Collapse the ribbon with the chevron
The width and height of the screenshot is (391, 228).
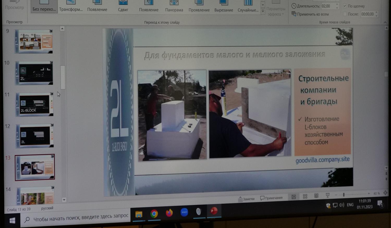[x=385, y=22]
